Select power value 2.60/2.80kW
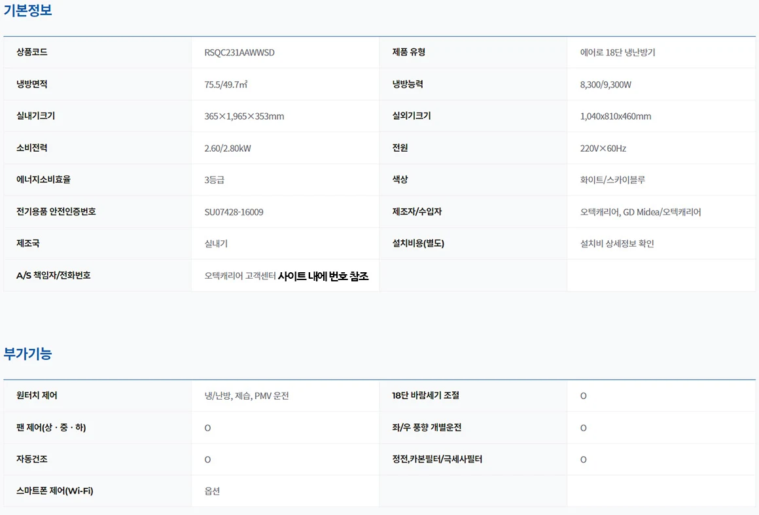The width and height of the screenshot is (759, 515). pyautogui.click(x=228, y=148)
